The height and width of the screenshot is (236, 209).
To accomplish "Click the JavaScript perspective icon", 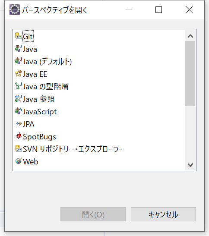I will [x=19, y=111].
